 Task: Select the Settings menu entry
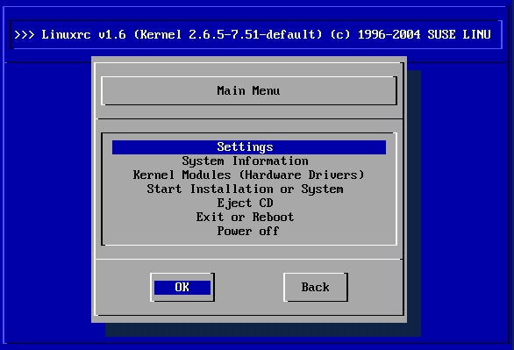pyautogui.click(x=249, y=147)
